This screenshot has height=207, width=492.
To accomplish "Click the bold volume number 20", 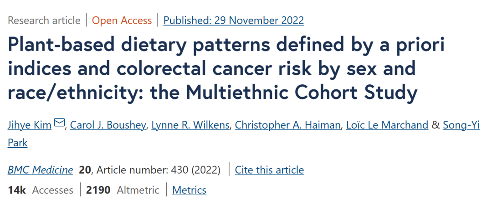I will click(85, 170).
